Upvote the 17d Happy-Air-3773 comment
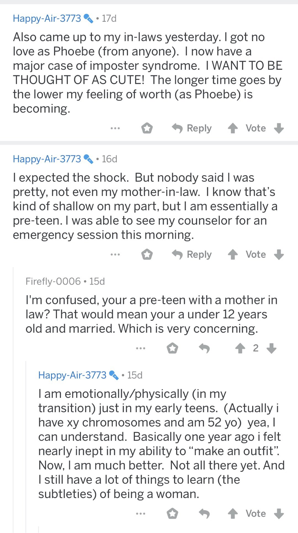Screen dimensions: 298x533 click(x=233, y=128)
